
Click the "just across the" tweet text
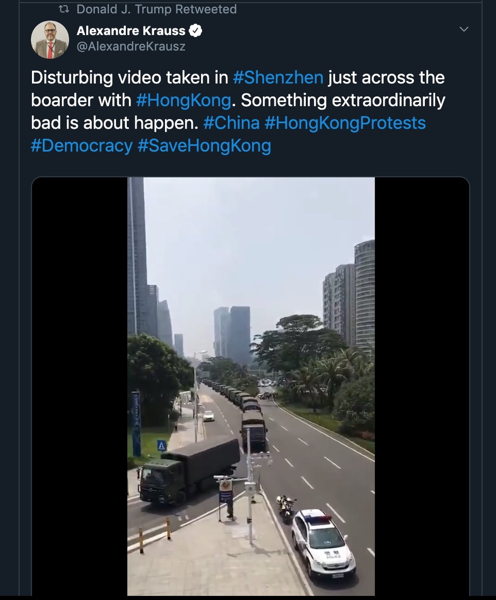[386, 78]
